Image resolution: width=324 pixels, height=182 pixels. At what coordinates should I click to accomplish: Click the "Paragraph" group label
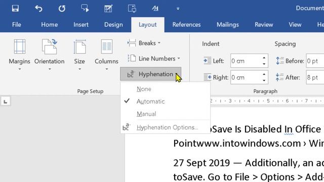pos(265,91)
